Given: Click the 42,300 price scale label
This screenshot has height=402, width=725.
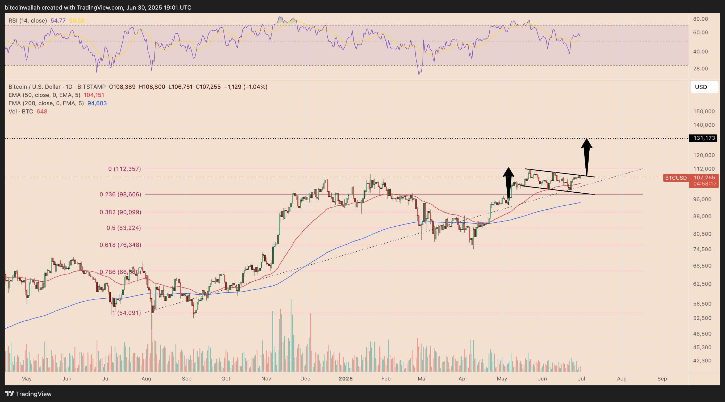Looking at the screenshot, I should point(702,360).
